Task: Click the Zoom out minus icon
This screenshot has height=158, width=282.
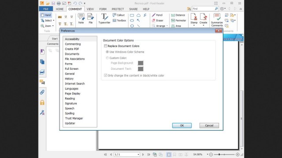Action: (211, 154)
